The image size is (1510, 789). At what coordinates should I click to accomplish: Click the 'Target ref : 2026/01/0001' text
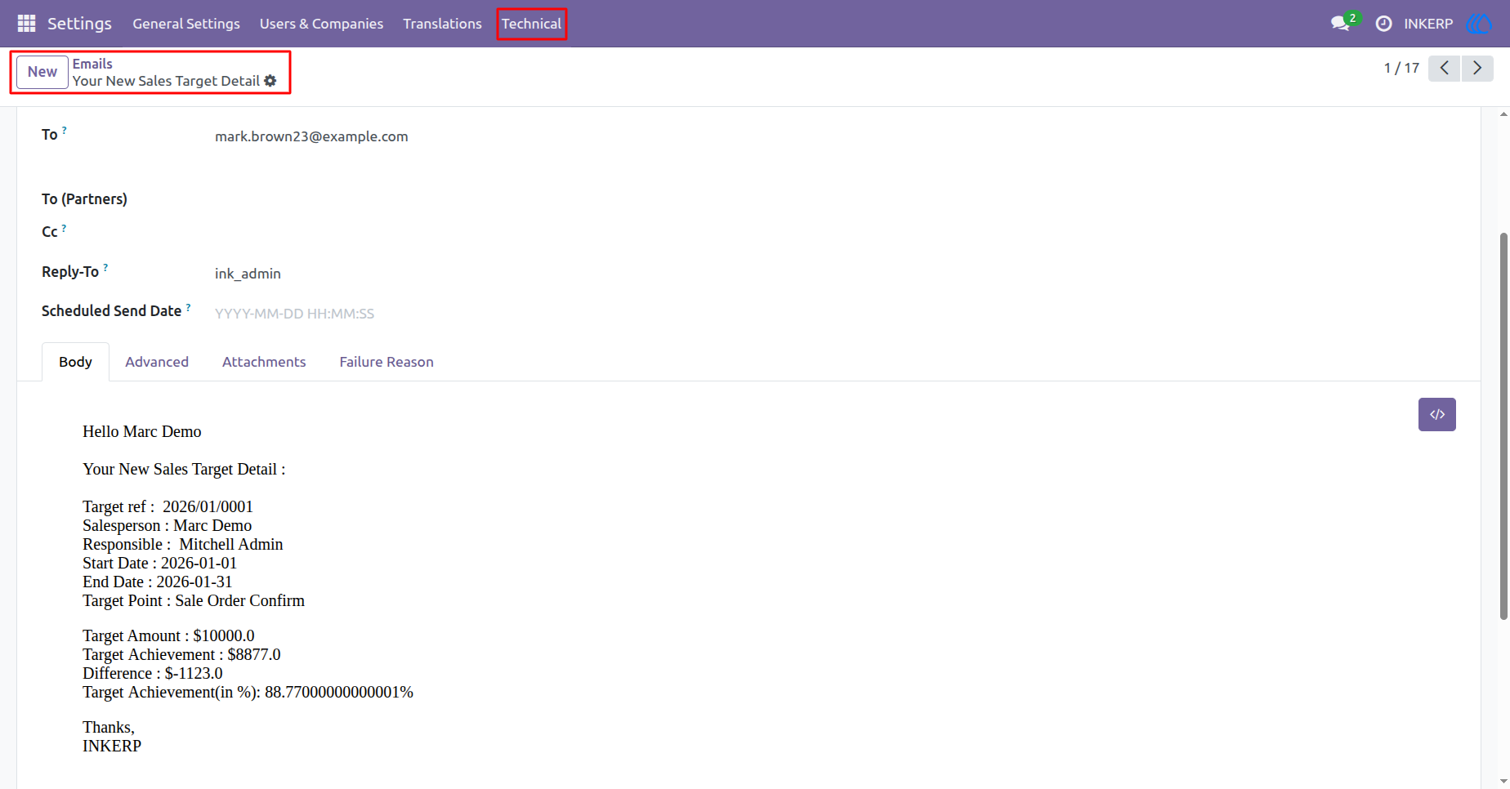pos(168,506)
